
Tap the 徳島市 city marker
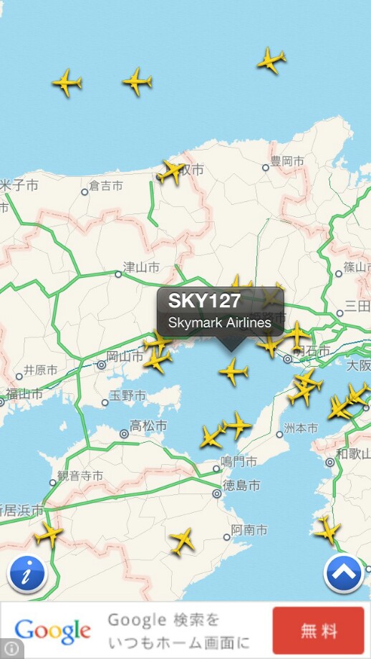coord(217,494)
